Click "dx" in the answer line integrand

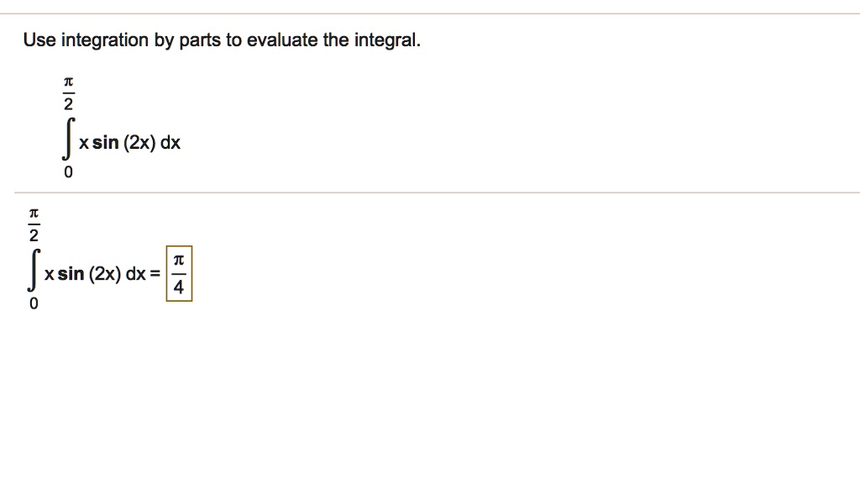[x=135, y=274]
